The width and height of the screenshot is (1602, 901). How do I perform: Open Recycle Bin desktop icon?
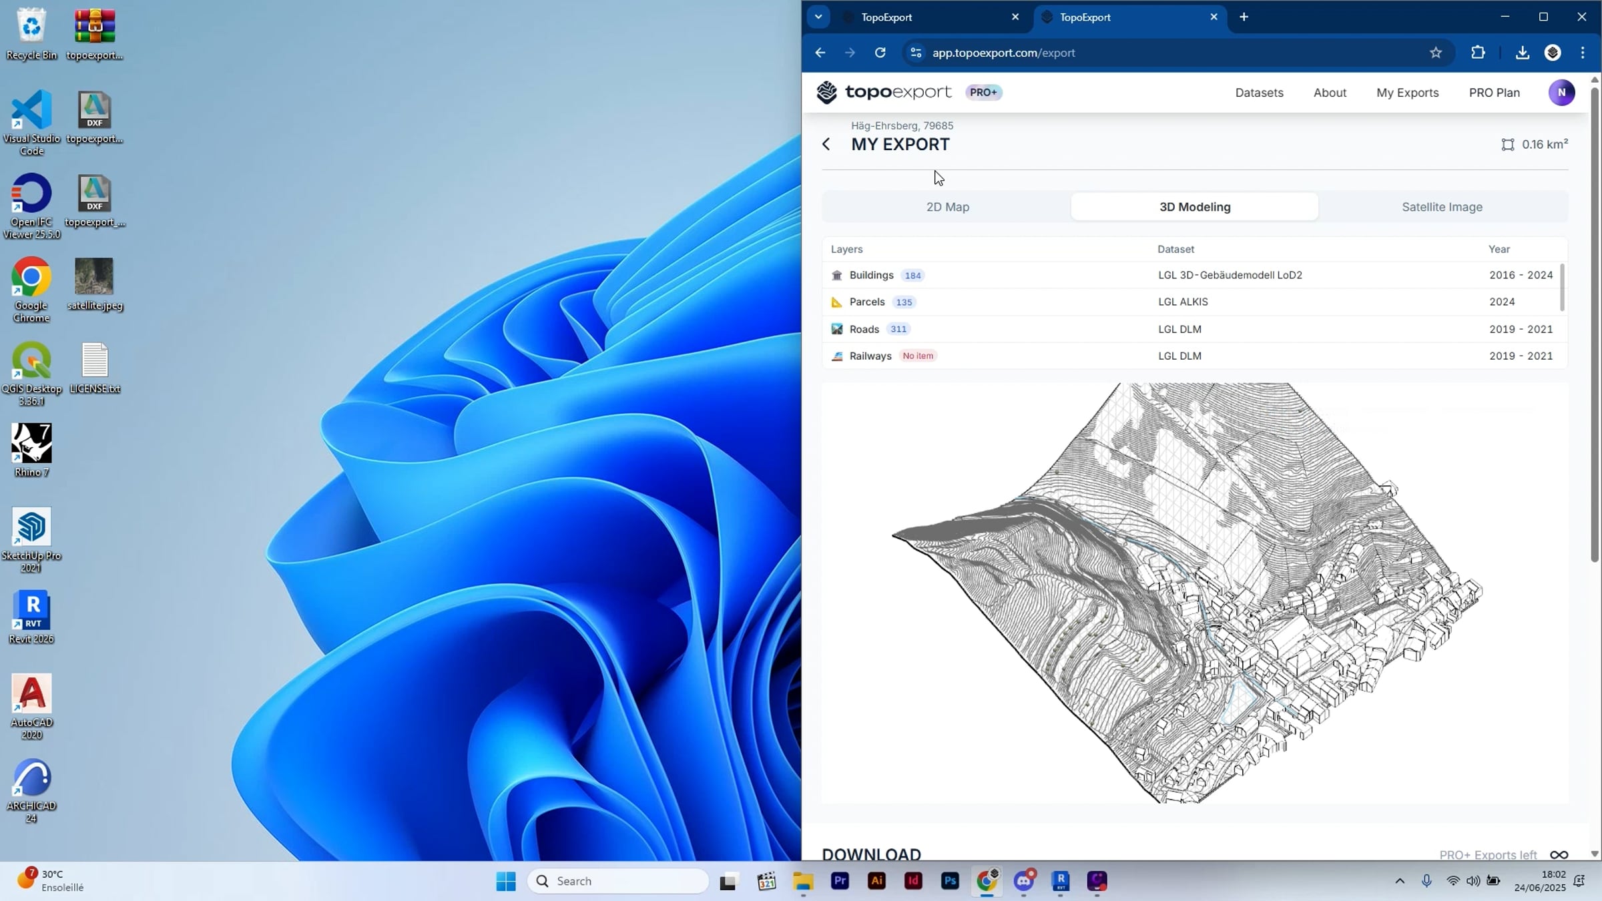(31, 33)
